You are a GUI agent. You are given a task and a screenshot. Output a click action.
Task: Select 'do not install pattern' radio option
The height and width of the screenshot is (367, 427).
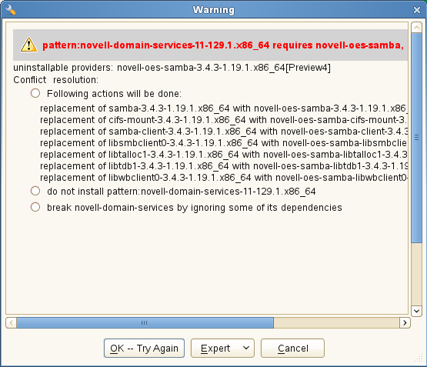35,191
